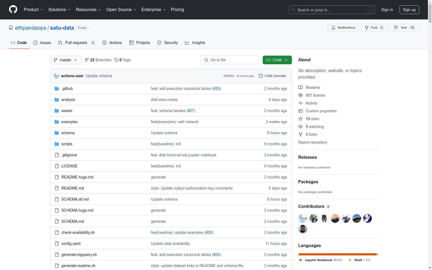Click the 3 forks sidebar icon

[301, 134]
